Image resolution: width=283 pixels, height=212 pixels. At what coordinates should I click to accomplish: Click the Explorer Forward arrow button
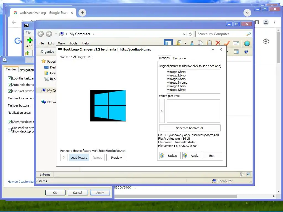coord(49,34)
